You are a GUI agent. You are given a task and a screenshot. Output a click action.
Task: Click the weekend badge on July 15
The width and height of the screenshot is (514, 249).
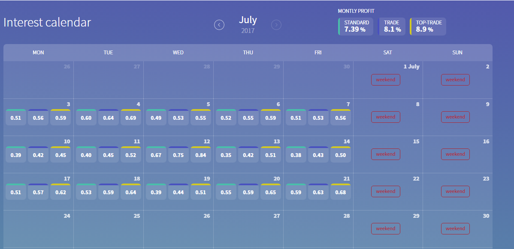[385, 154]
